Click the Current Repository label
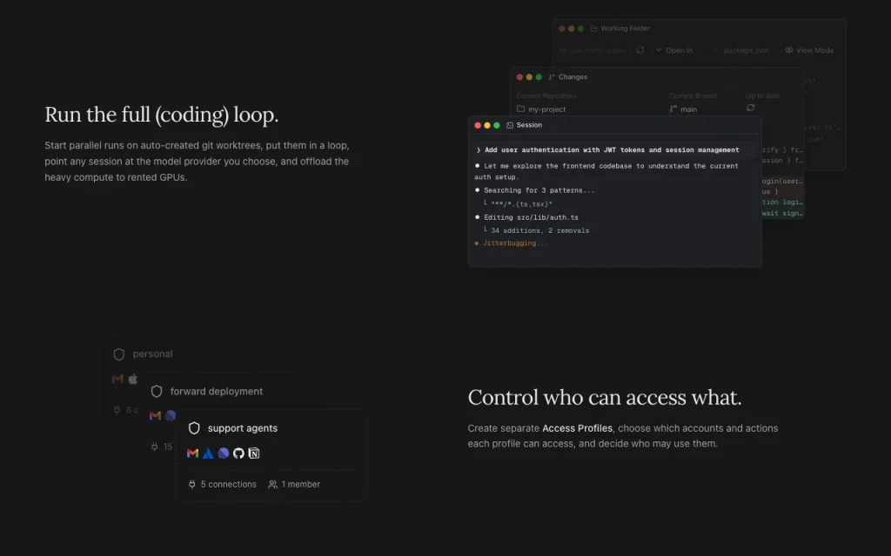 tap(546, 96)
